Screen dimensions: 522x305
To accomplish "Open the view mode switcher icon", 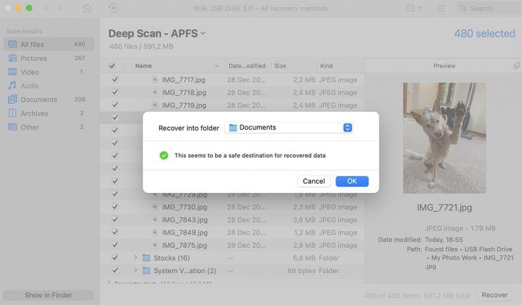I will 413,8.
